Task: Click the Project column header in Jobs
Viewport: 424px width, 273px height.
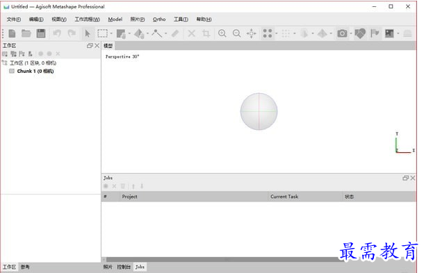Action: (x=194, y=197)
